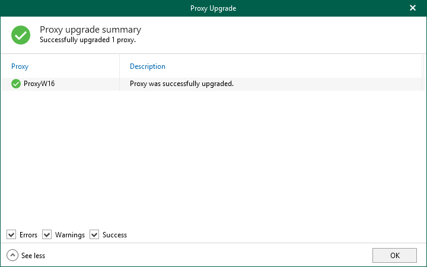
Task: Uncheck the Errors filter checkbox
Action: click(11, 234)
